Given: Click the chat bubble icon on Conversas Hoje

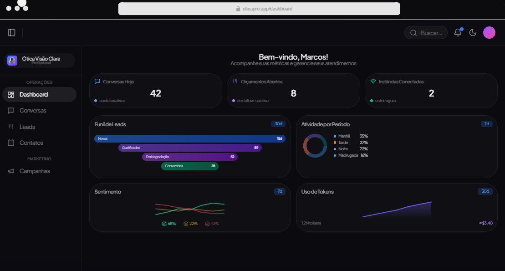Looking at the screenshot, I should 97,81.
